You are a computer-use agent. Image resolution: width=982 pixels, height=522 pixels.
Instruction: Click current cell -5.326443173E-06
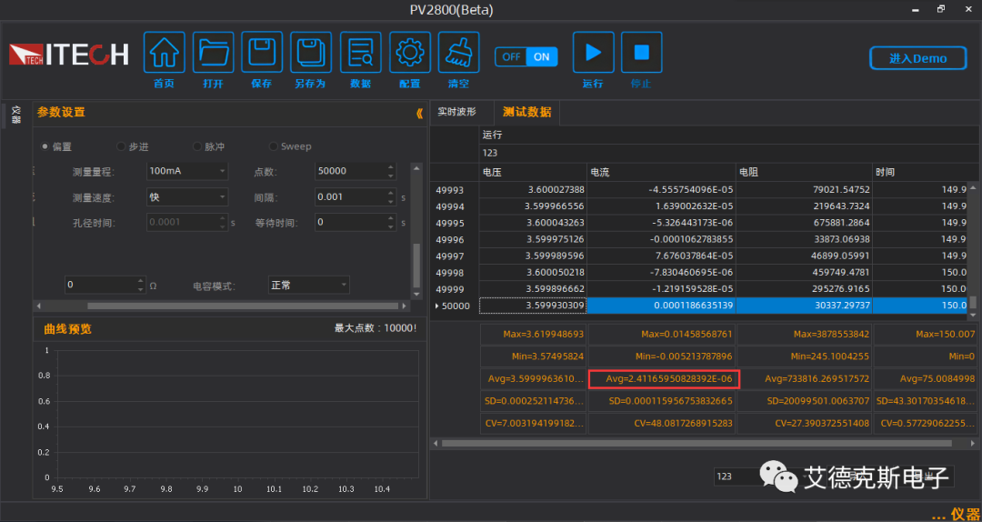point(661,223)
